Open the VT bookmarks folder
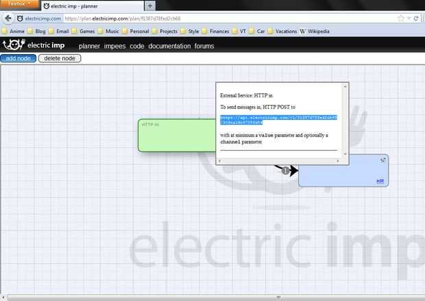This screenshot has height=301, width=425. coord(239,31)
